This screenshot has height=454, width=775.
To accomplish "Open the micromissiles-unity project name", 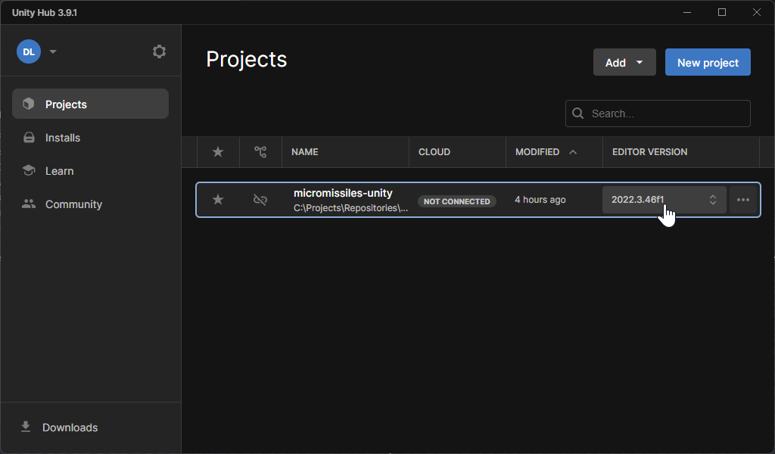I will tap(343, 193).
